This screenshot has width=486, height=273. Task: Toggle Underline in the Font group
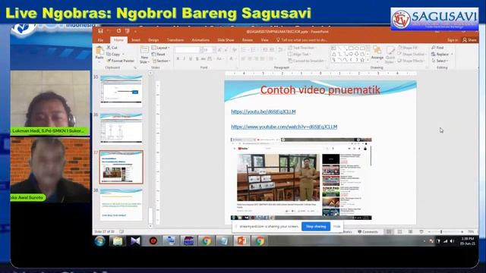191,58
